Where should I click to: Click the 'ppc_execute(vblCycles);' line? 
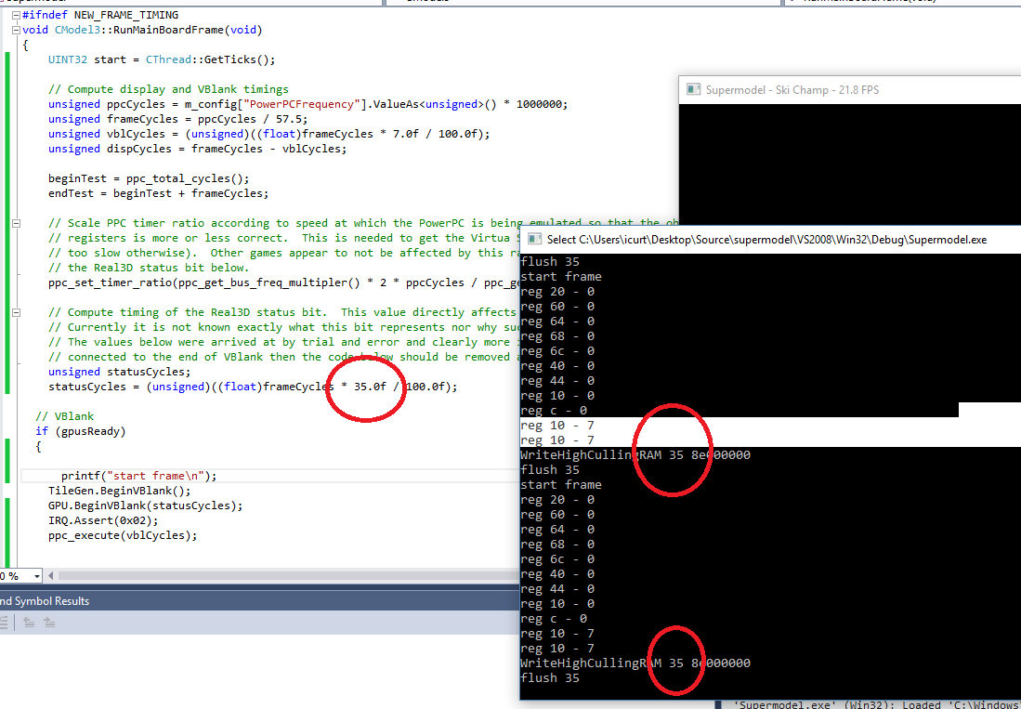[x=123, y=536]
